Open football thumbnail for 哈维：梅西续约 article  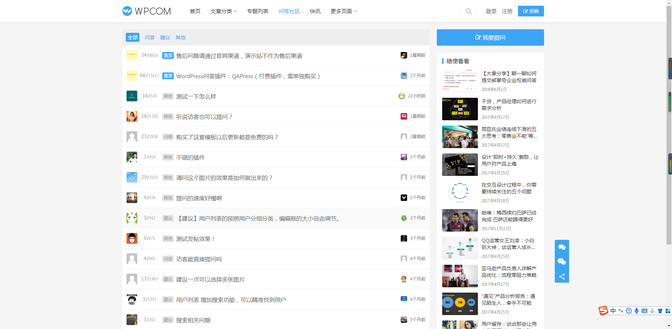(x=460, y=220)
